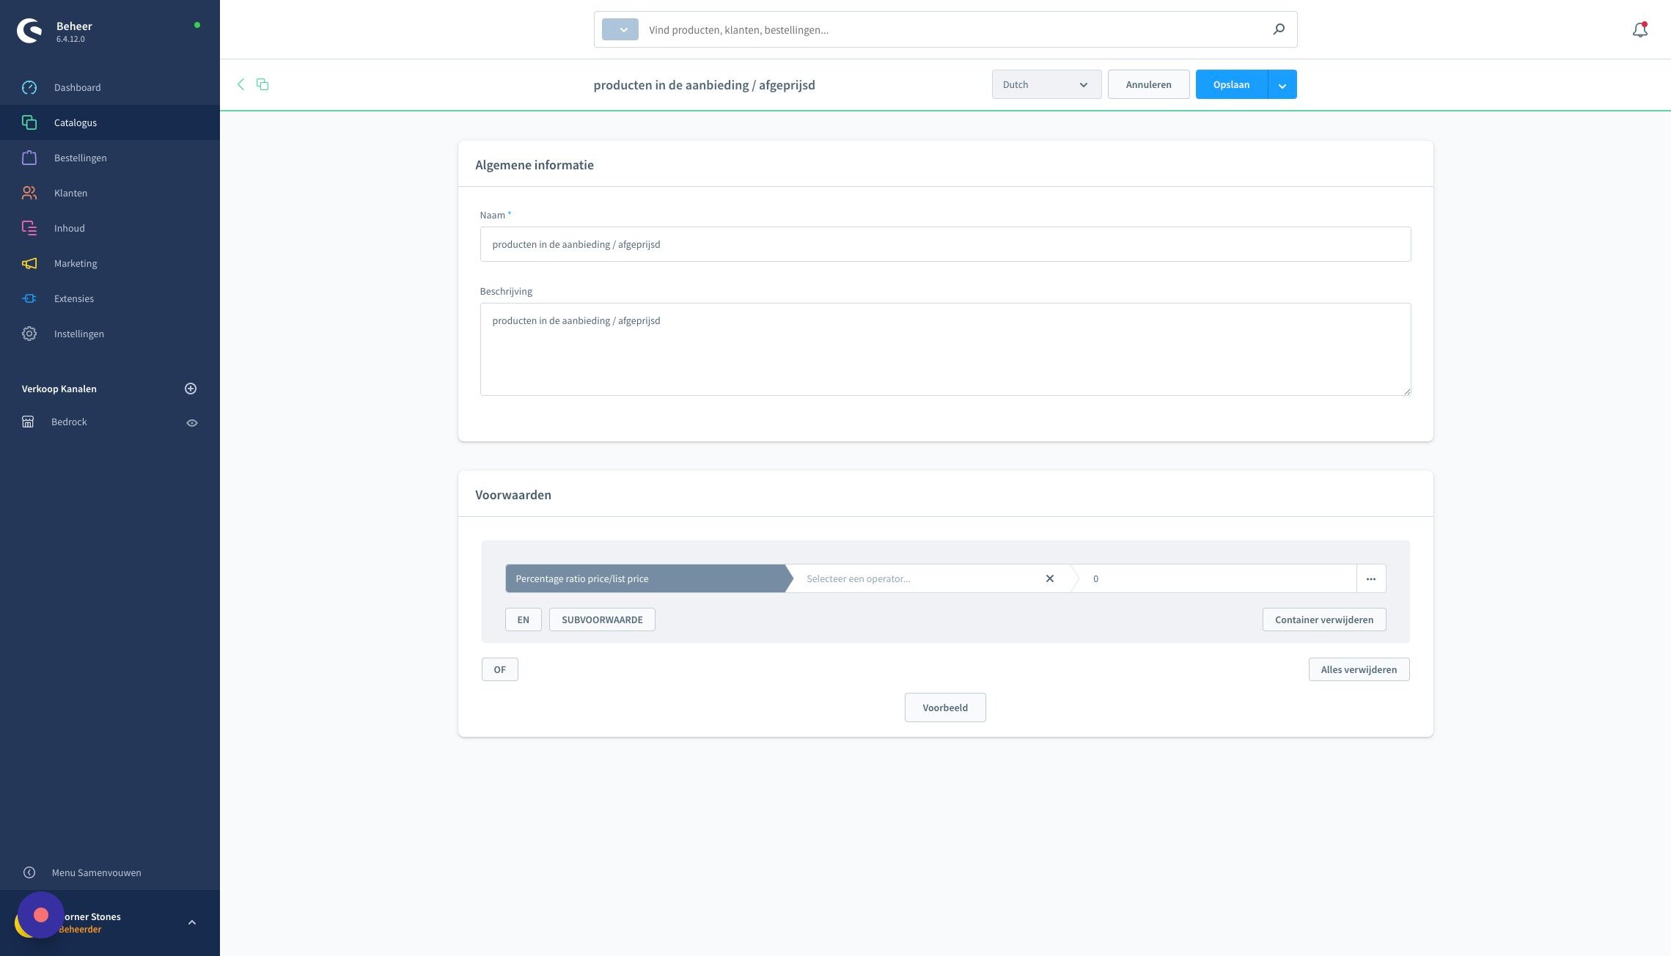Viewport: 1671px width, 956px height.
Task: Open the Dutch language dropdown
Action: (1046, 84)
